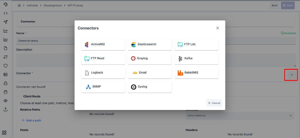The height and width of the screenshot is (138, 300).
Task: Open the mehmet breadcrumb
Action: point(33,5)
